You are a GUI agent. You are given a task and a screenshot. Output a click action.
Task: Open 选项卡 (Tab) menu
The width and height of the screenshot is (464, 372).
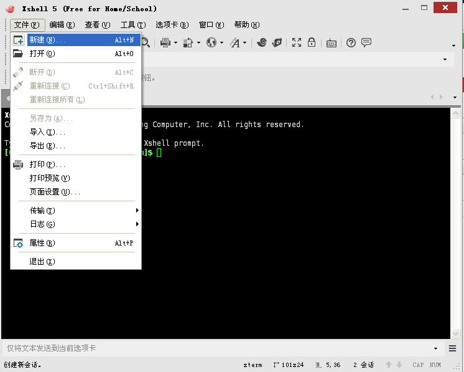pos(172,25)
